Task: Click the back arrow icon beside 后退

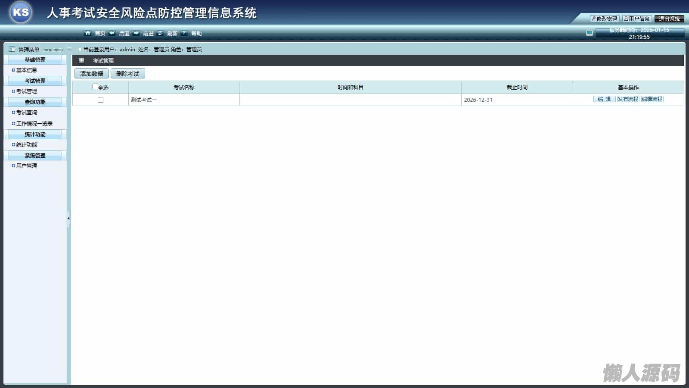Action: coord(112,33)
